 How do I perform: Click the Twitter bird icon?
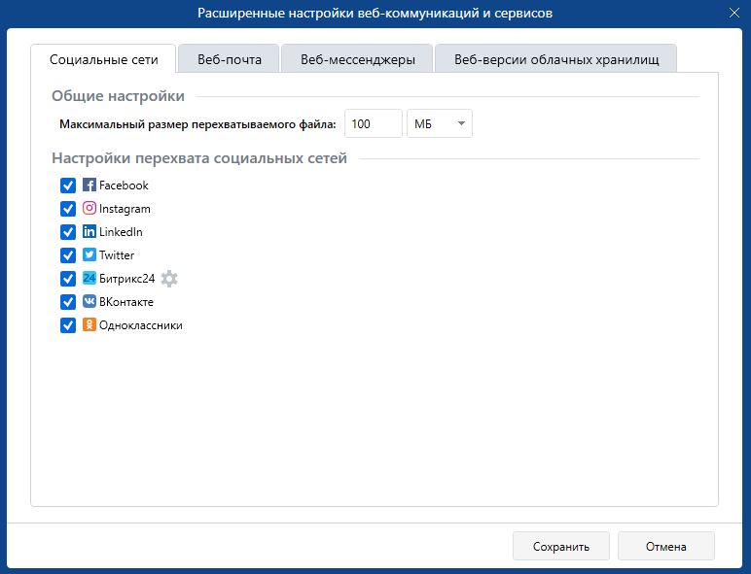(x=89, y=254)
